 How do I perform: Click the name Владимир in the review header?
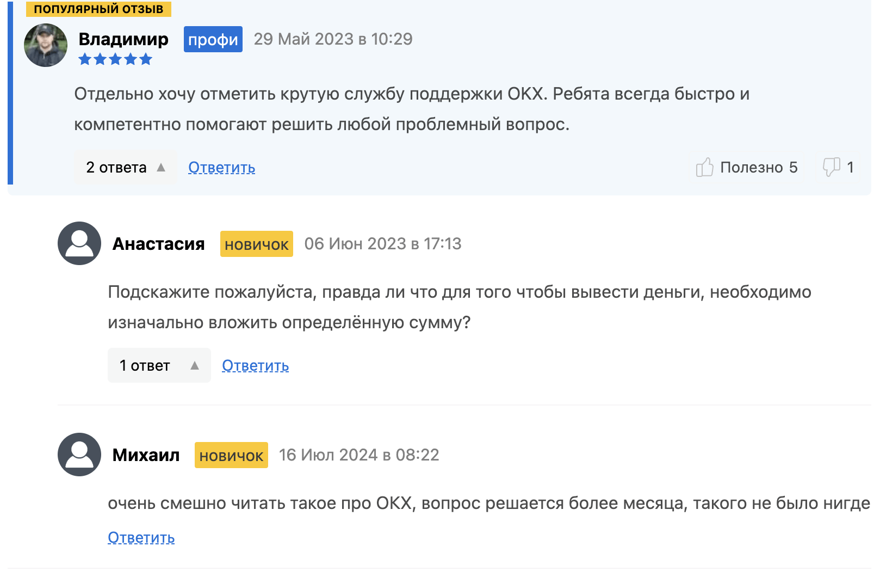point(123,39)
